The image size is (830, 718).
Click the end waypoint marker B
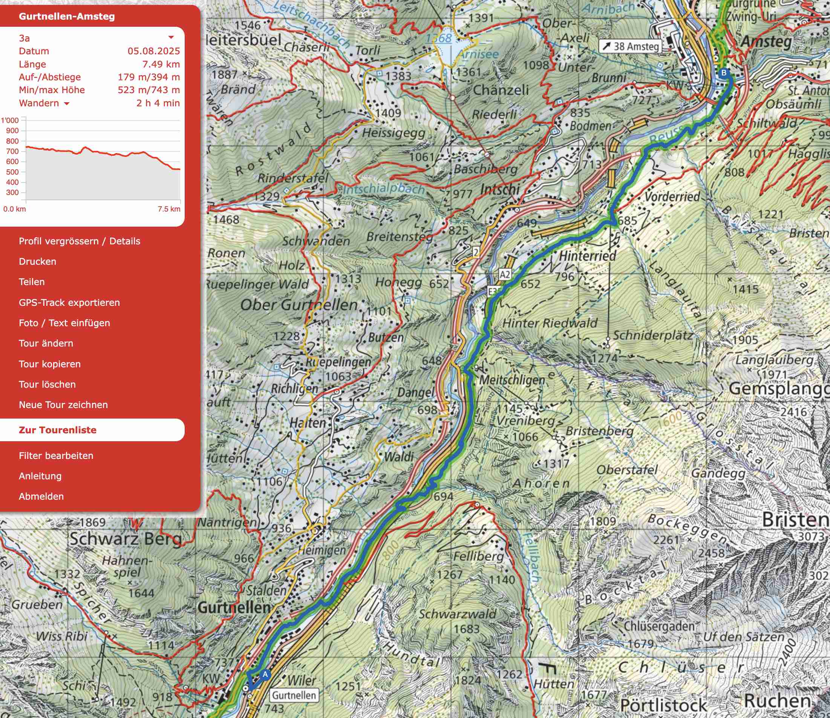coord(723,73)
